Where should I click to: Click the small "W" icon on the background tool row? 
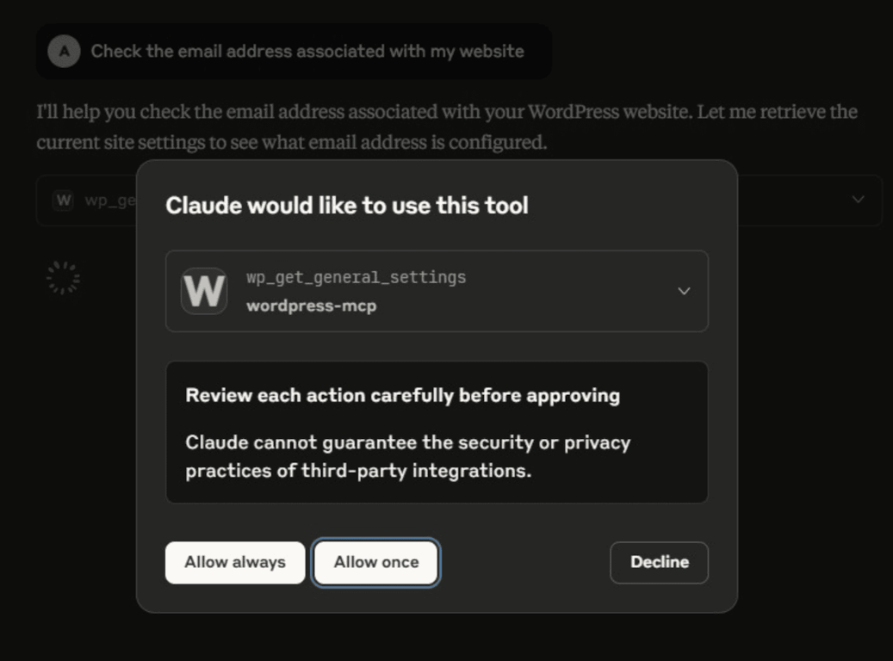tap(62, 200)
